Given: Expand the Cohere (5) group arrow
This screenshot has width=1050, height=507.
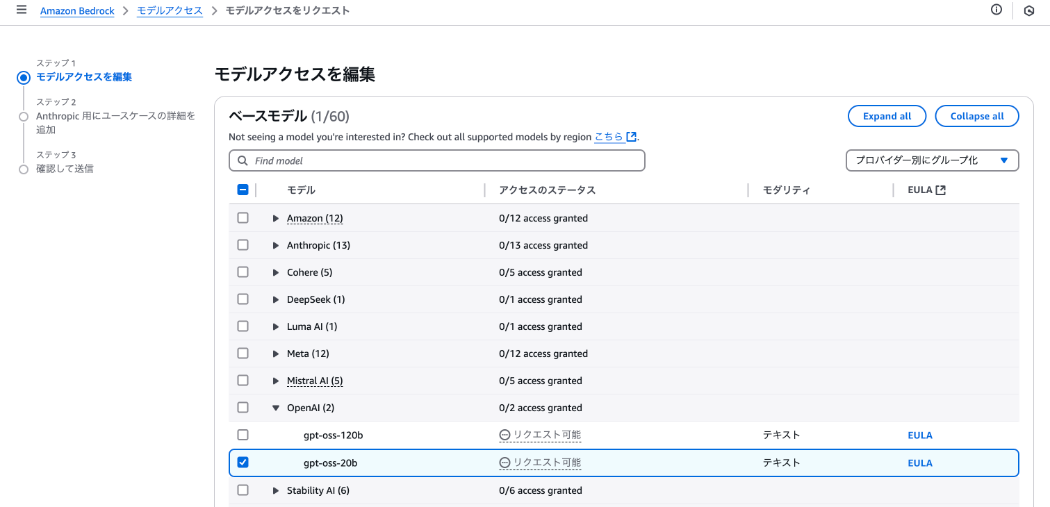Looking at the screenshot, I should [276, 272].
